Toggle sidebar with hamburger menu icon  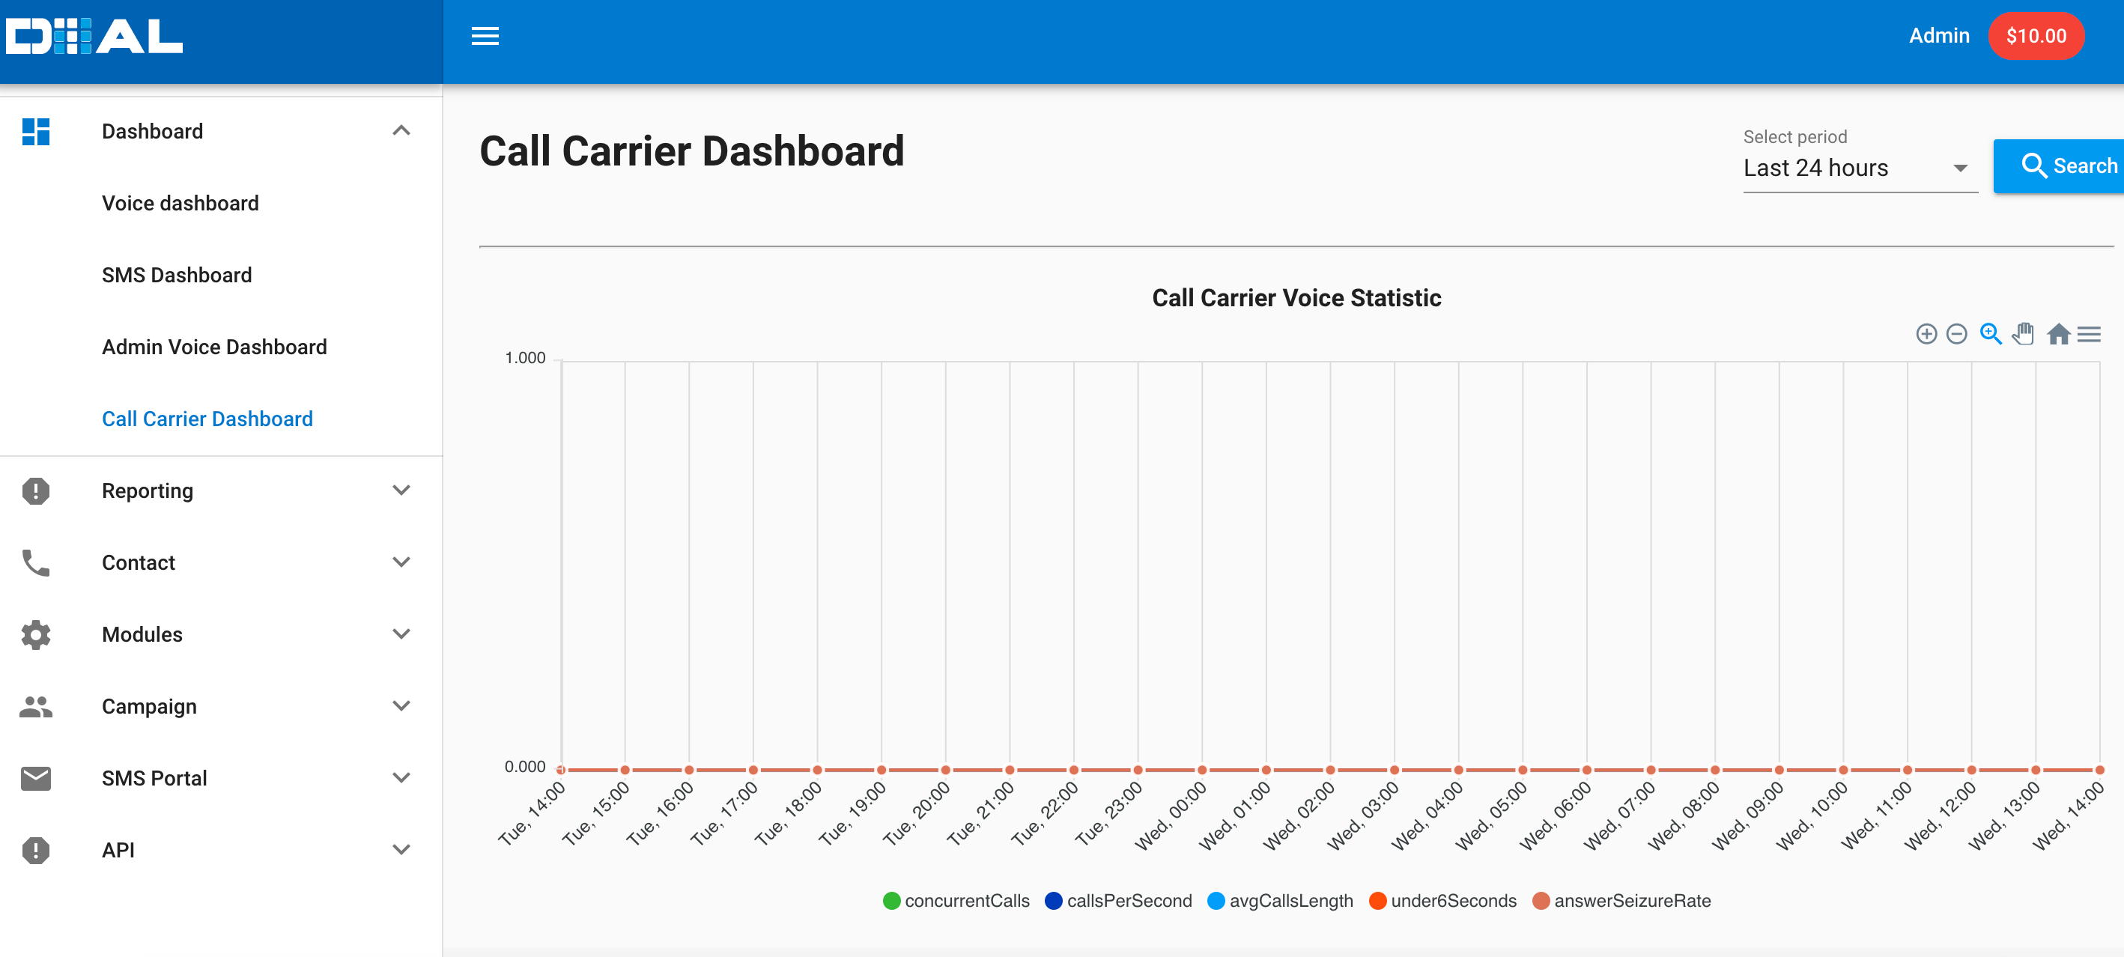(485, 36)
